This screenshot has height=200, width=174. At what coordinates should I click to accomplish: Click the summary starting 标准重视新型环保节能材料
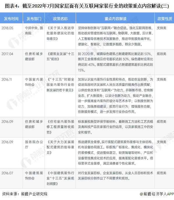click(x=116, y=127)
